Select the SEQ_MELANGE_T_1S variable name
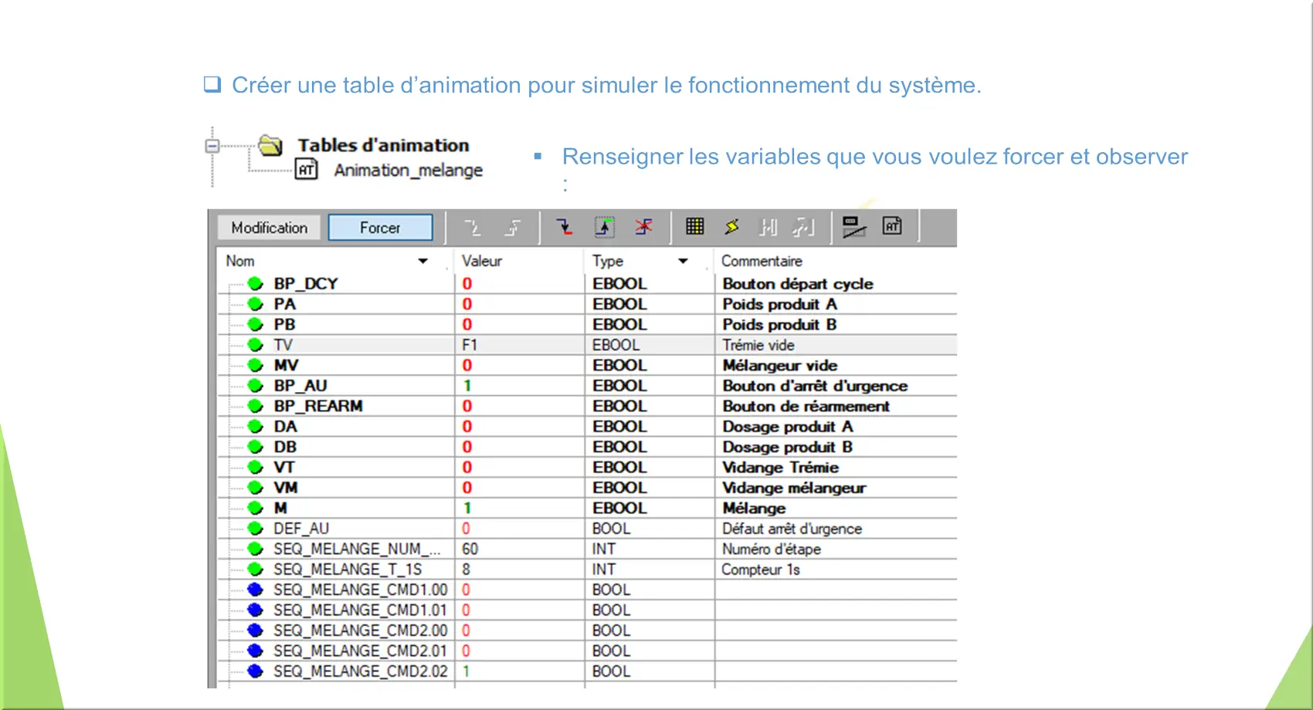The width and height of the screenshot is (1313, 710). click(348, 570)
